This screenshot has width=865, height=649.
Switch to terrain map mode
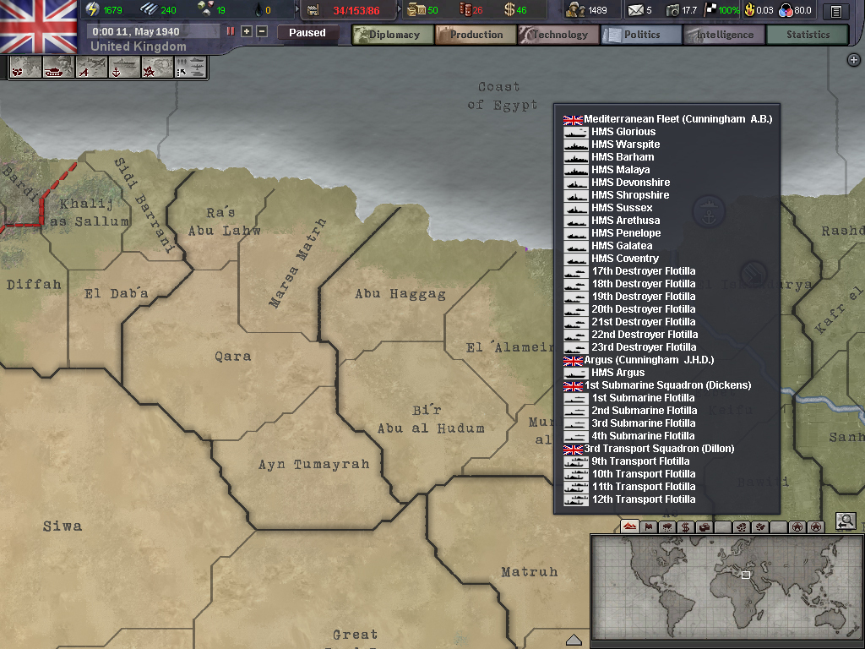click(x=629, y=526)
